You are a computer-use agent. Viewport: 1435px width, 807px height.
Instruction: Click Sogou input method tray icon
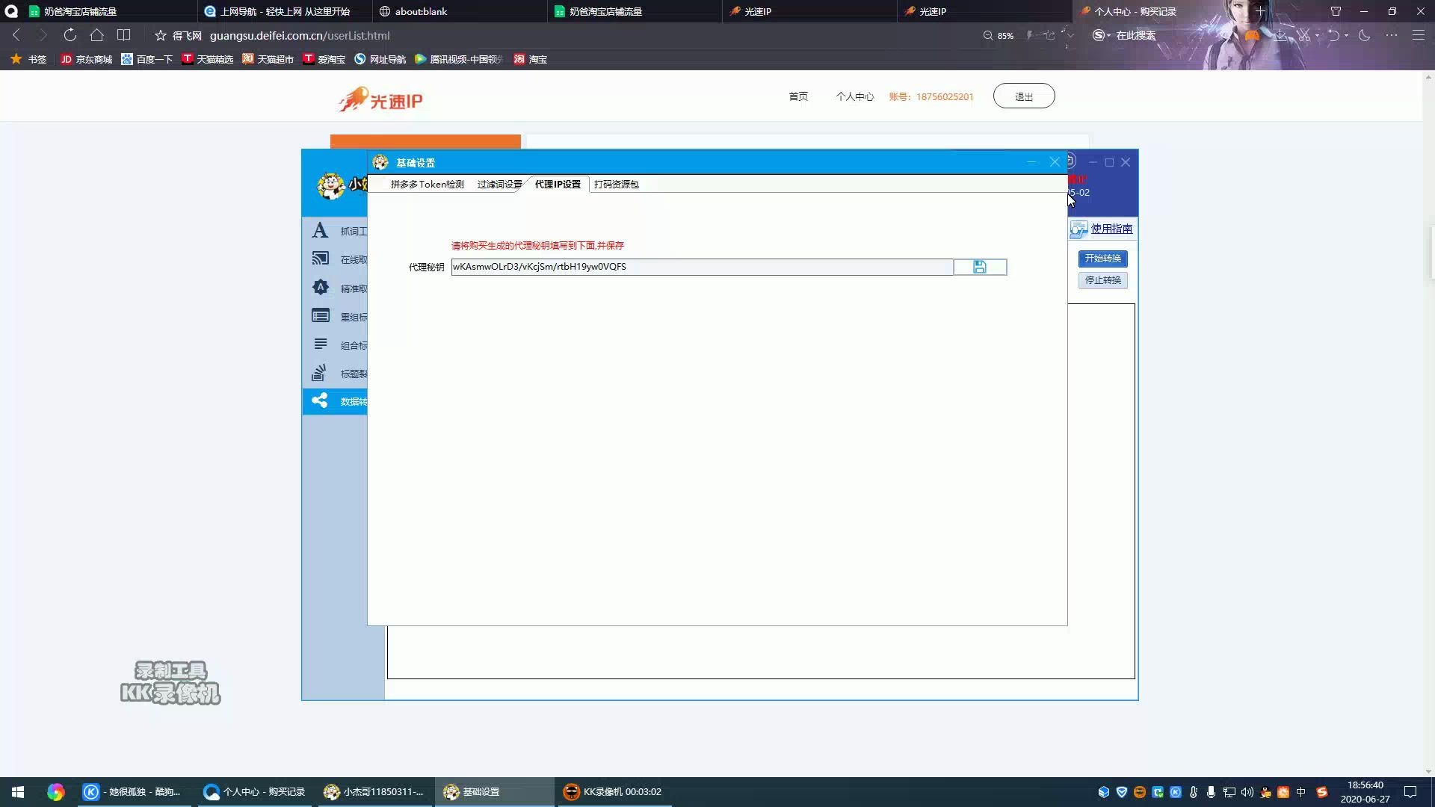pos(1321,792)
